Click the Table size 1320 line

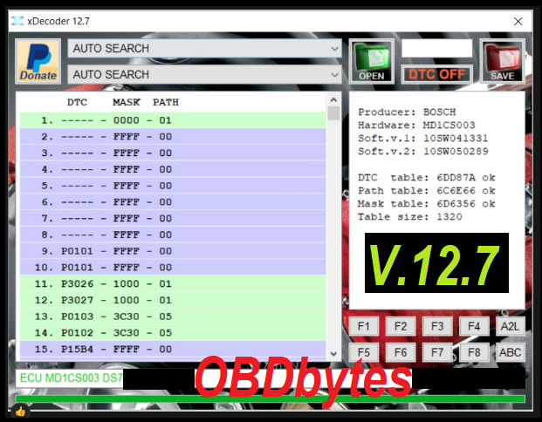pyautogui.click(x=410, y=217)
